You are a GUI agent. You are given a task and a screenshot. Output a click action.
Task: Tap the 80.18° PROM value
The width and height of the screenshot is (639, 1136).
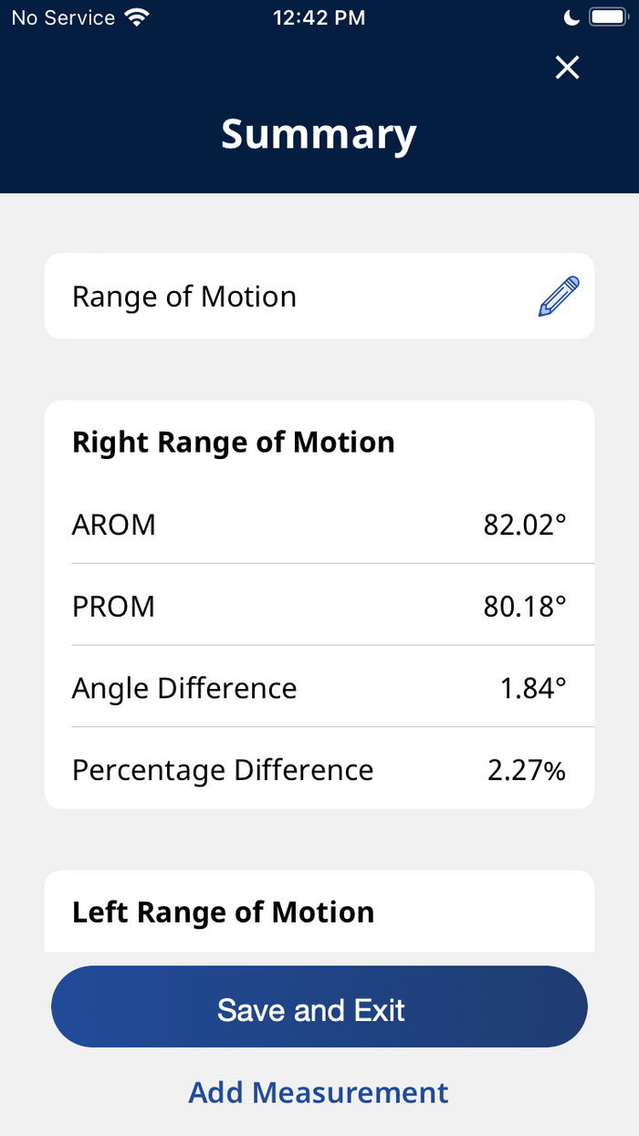[x=525, y=606]
